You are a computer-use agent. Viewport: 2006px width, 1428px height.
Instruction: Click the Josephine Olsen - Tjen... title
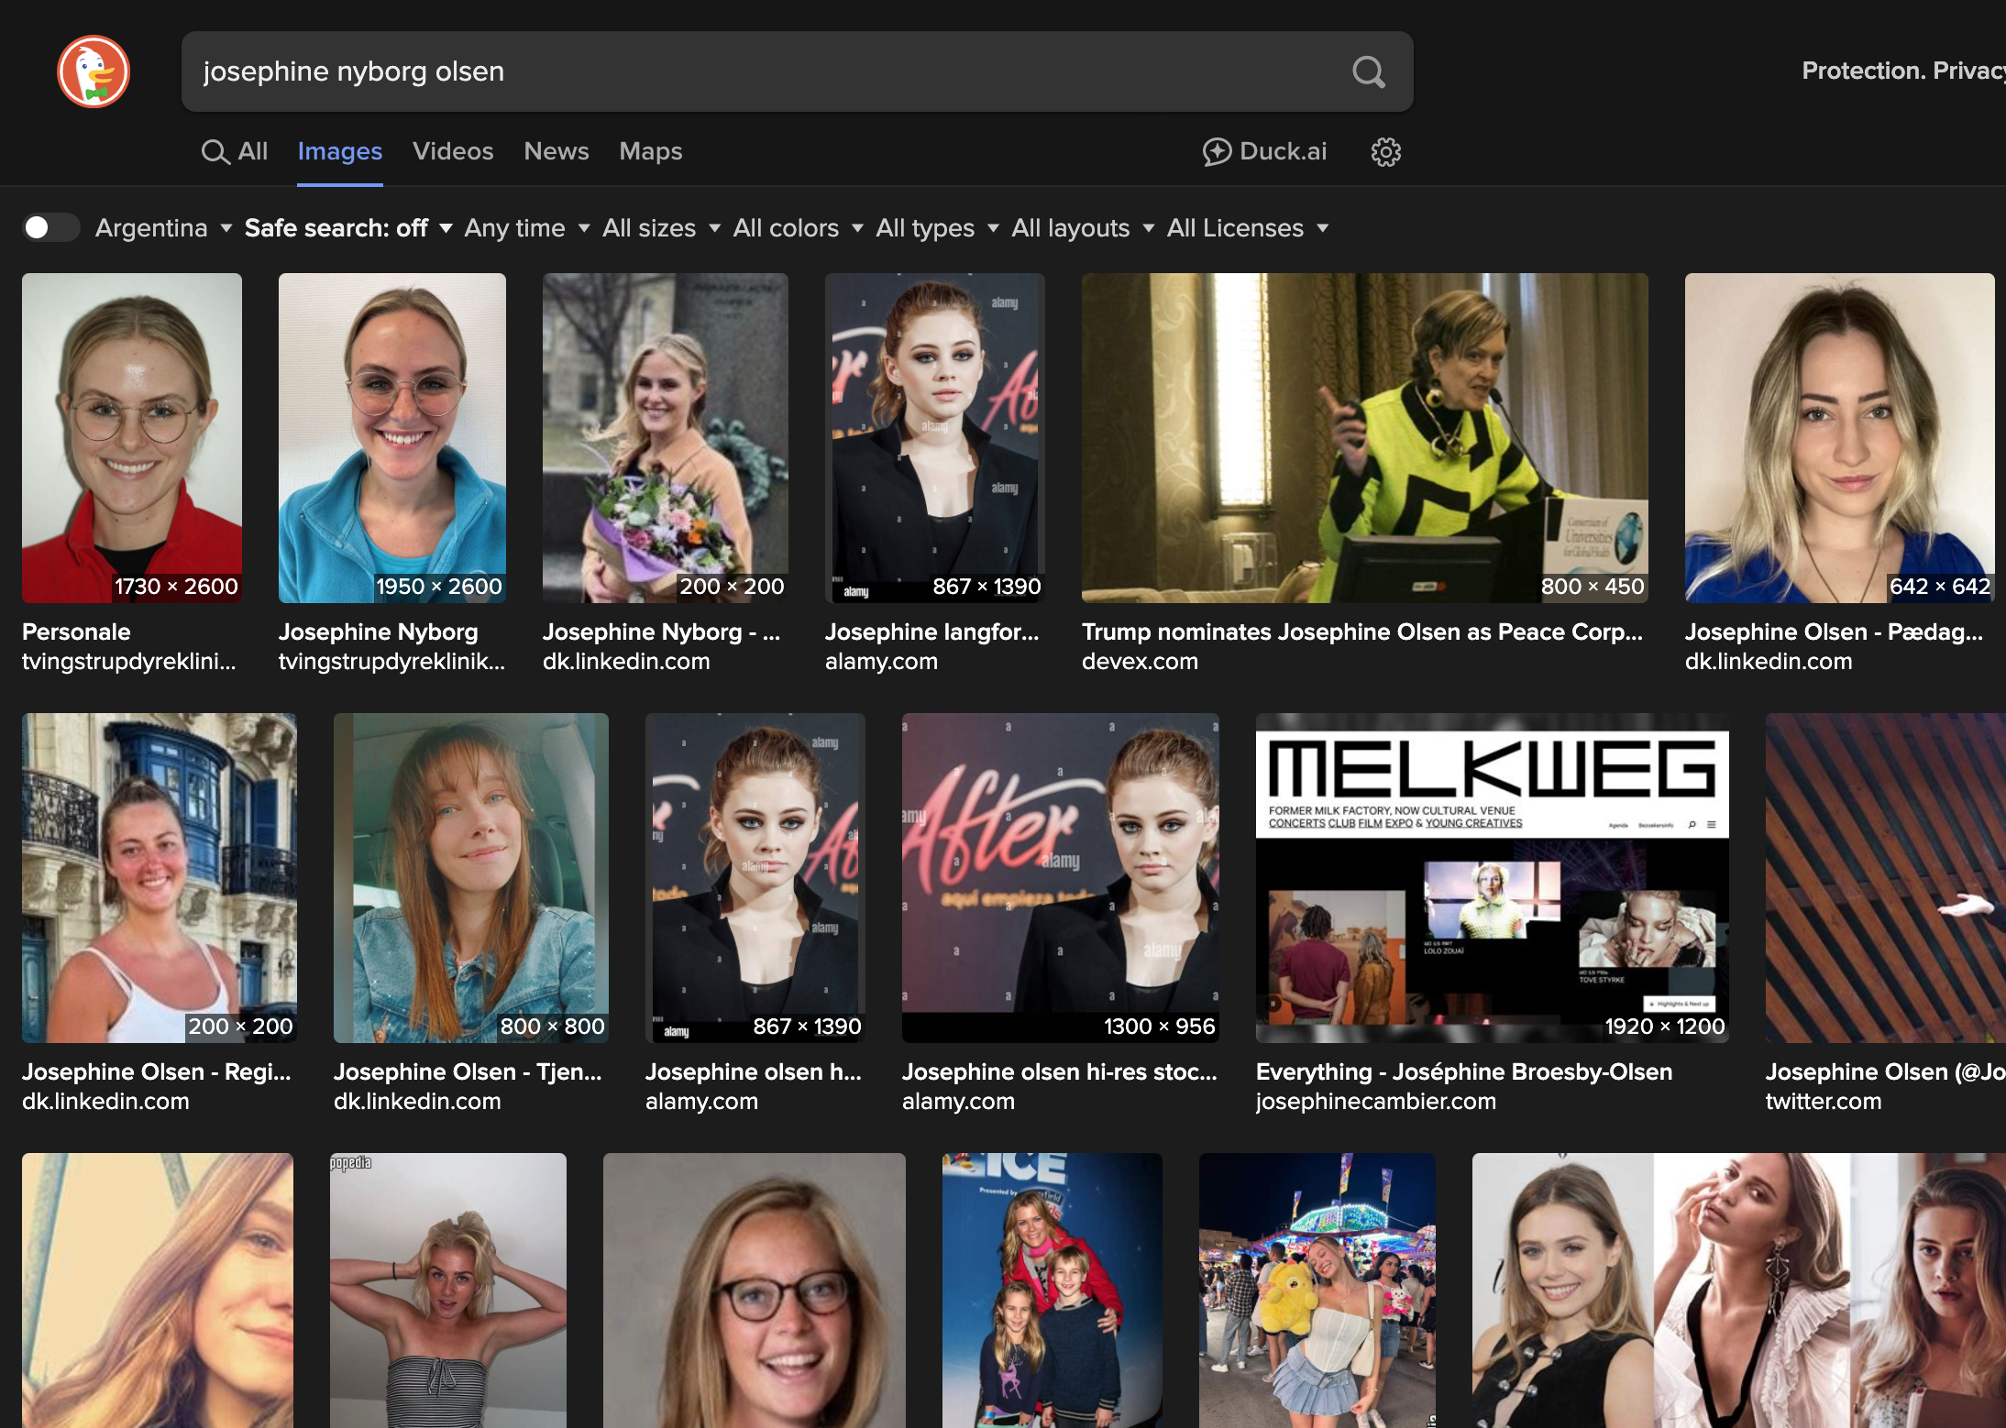(468, 1071)
